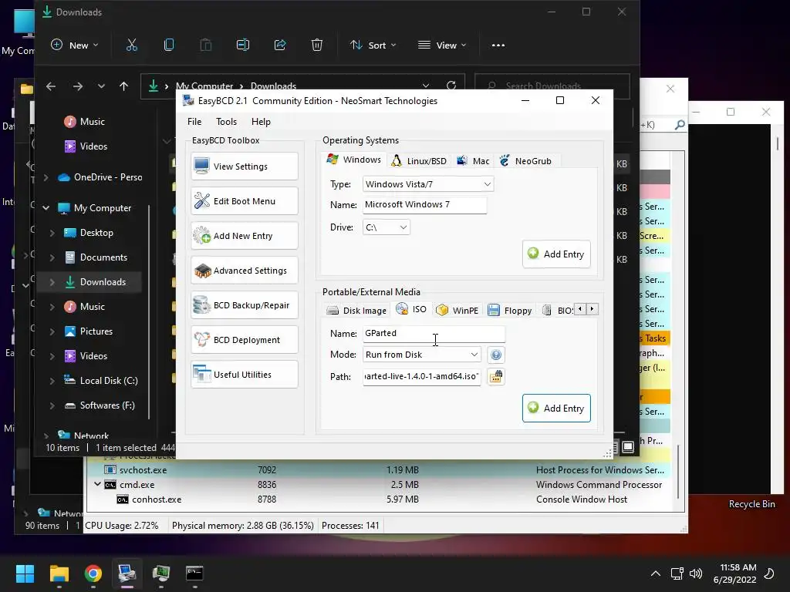Go back in Downloads window
The width and height of the screenshot is (790, 592).
(x=51, y=86)
